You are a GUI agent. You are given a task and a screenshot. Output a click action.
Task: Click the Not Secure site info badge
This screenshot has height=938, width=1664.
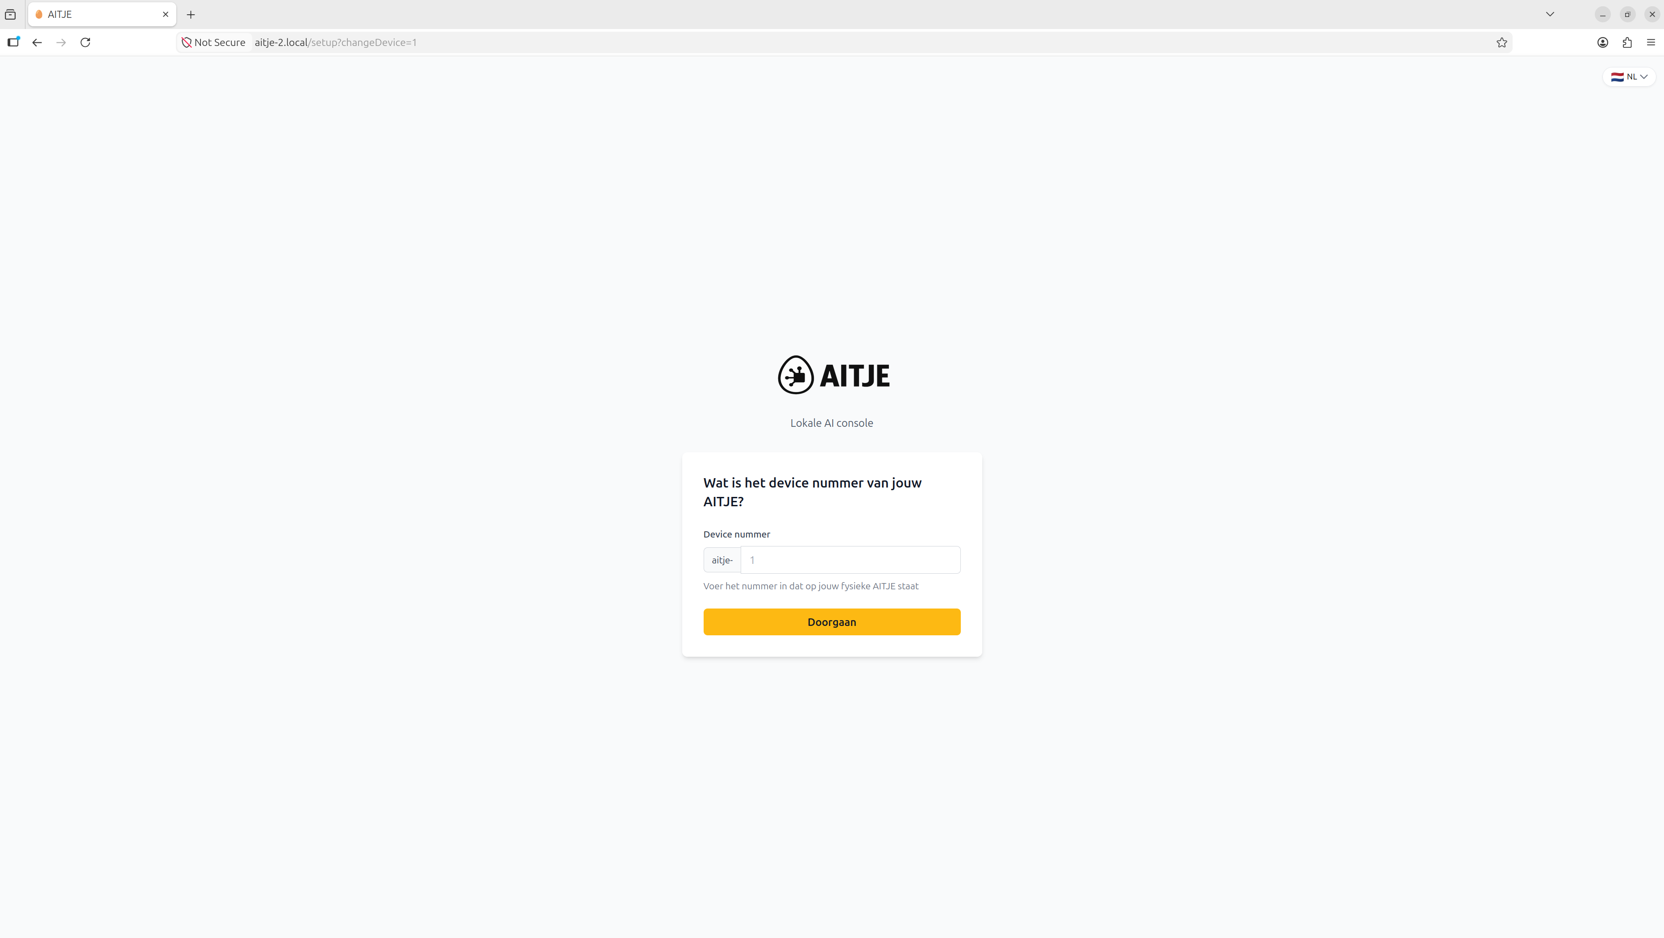[214, 43]
